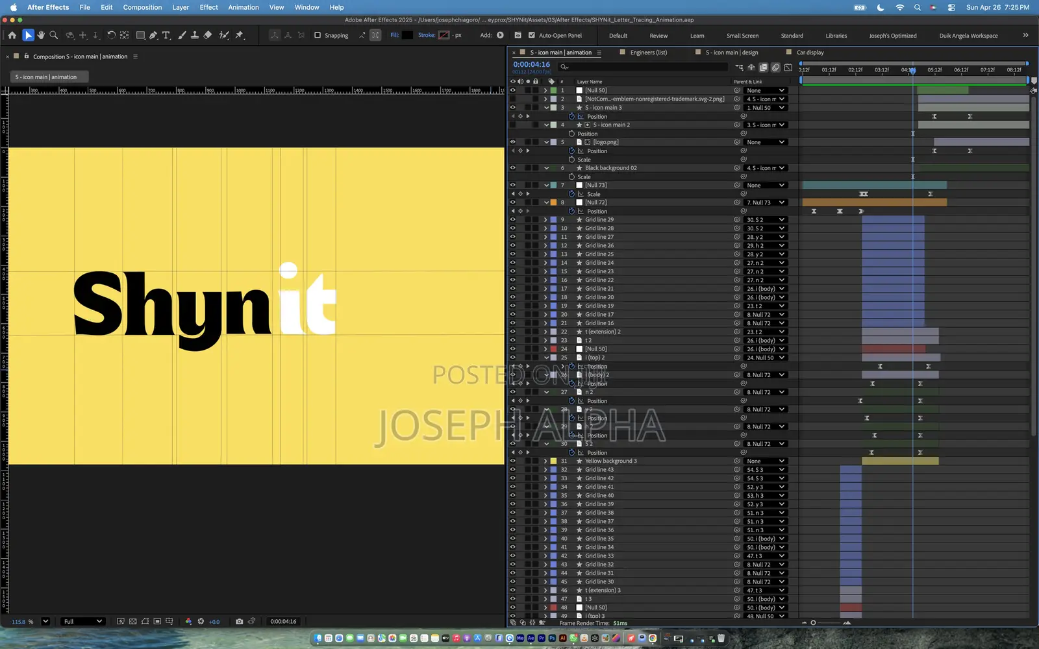Toggle the Auto-Open Panel checkbox
The width and height of the screenshot is (1039, 649).
(532, 35)
